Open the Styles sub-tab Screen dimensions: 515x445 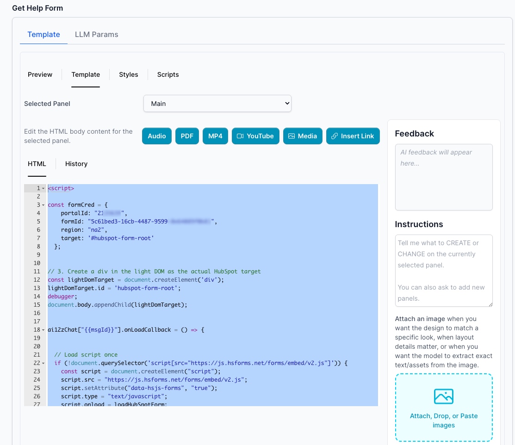129,74
